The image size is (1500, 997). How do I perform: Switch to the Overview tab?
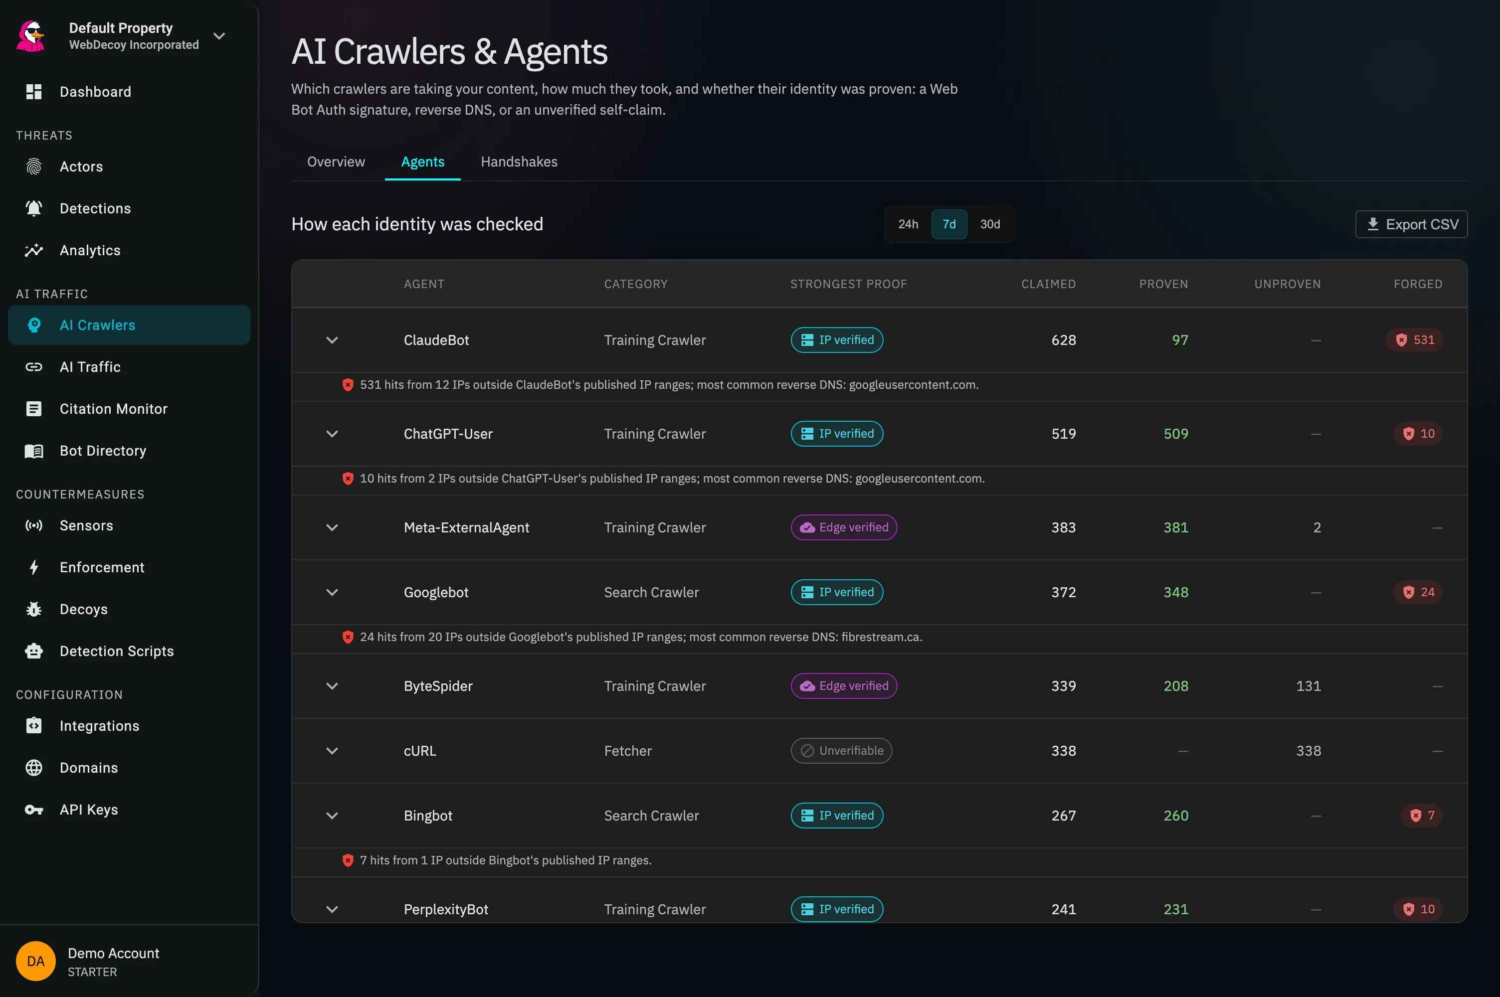click(x=336, y=162)
